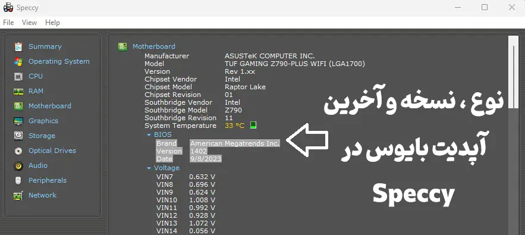Click 'ASUSTeK COMPUTER INC.' manufacturer value
Screen dimensions: 525x235
click(x=270, y=56)
